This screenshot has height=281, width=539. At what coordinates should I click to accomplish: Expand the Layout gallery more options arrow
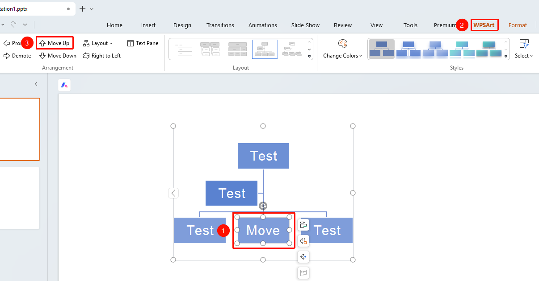click(309, 57)
